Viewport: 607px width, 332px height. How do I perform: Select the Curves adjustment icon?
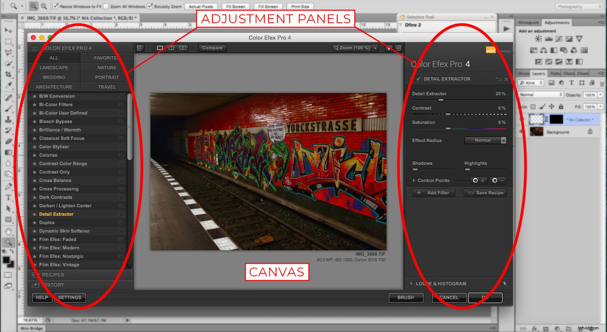pyautogui.click(x=559, y=38)
